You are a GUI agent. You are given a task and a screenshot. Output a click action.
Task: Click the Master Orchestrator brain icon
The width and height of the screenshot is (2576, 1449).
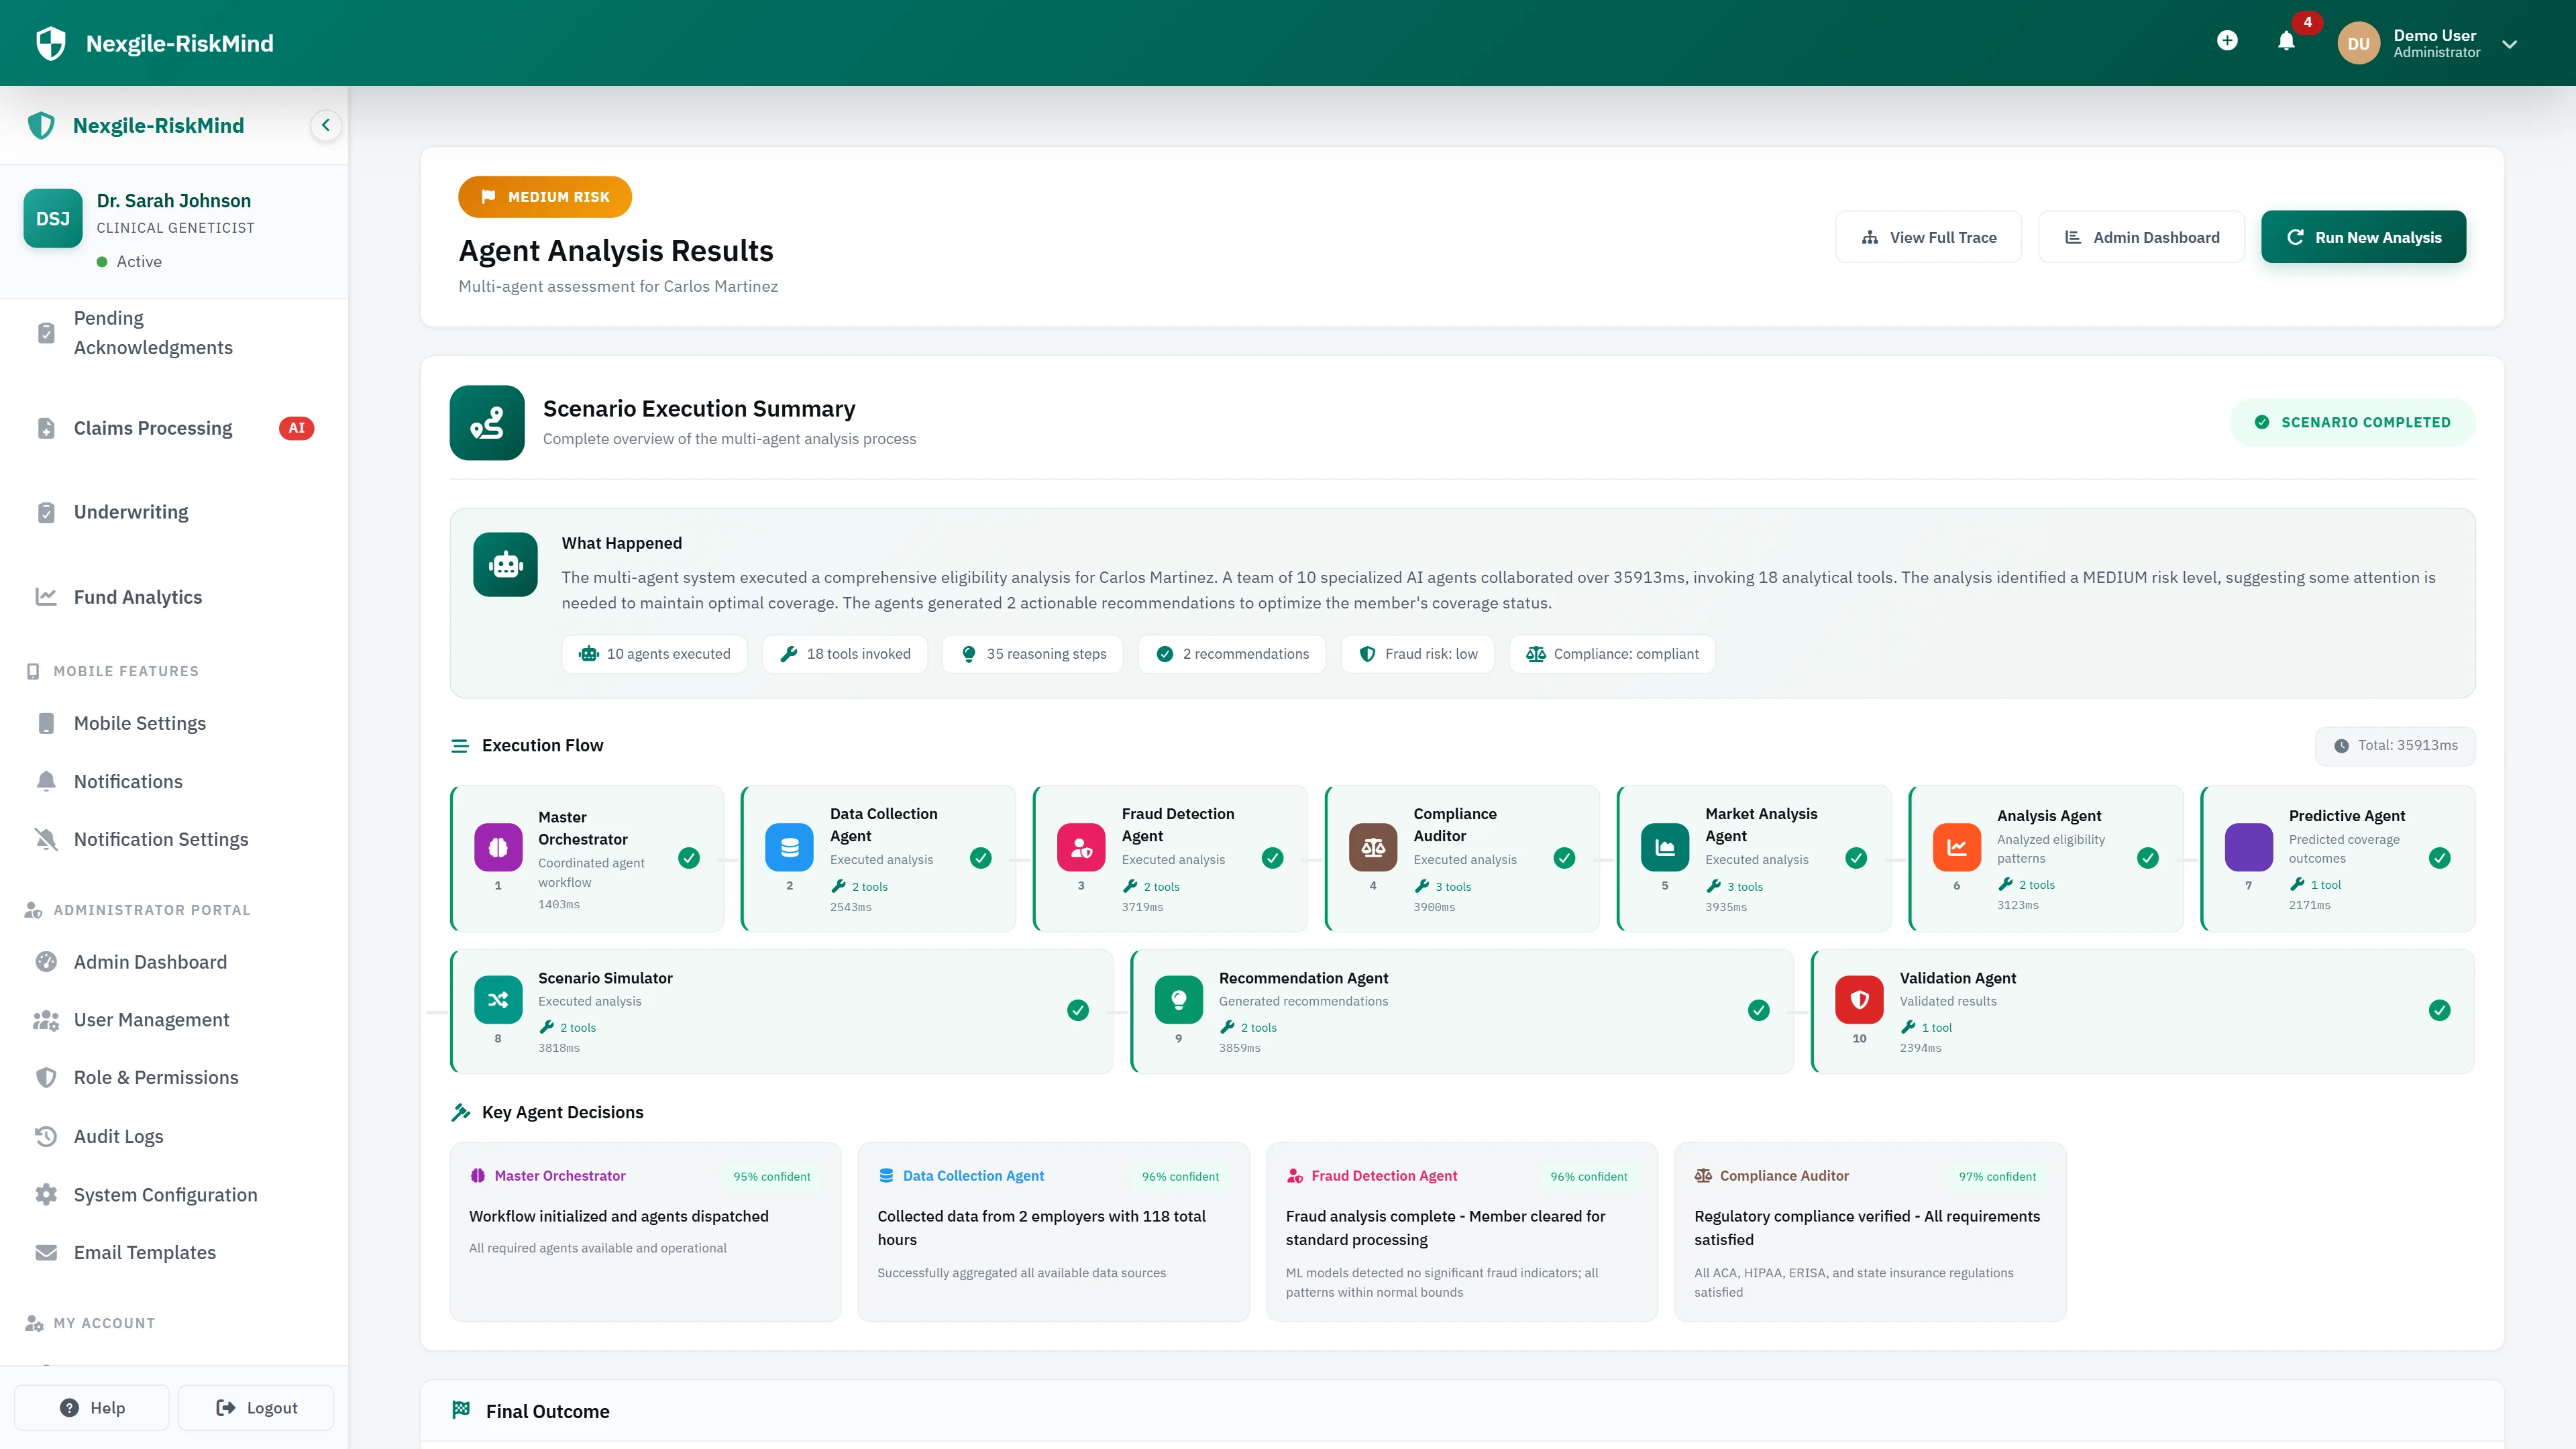[x=498, y=848]
